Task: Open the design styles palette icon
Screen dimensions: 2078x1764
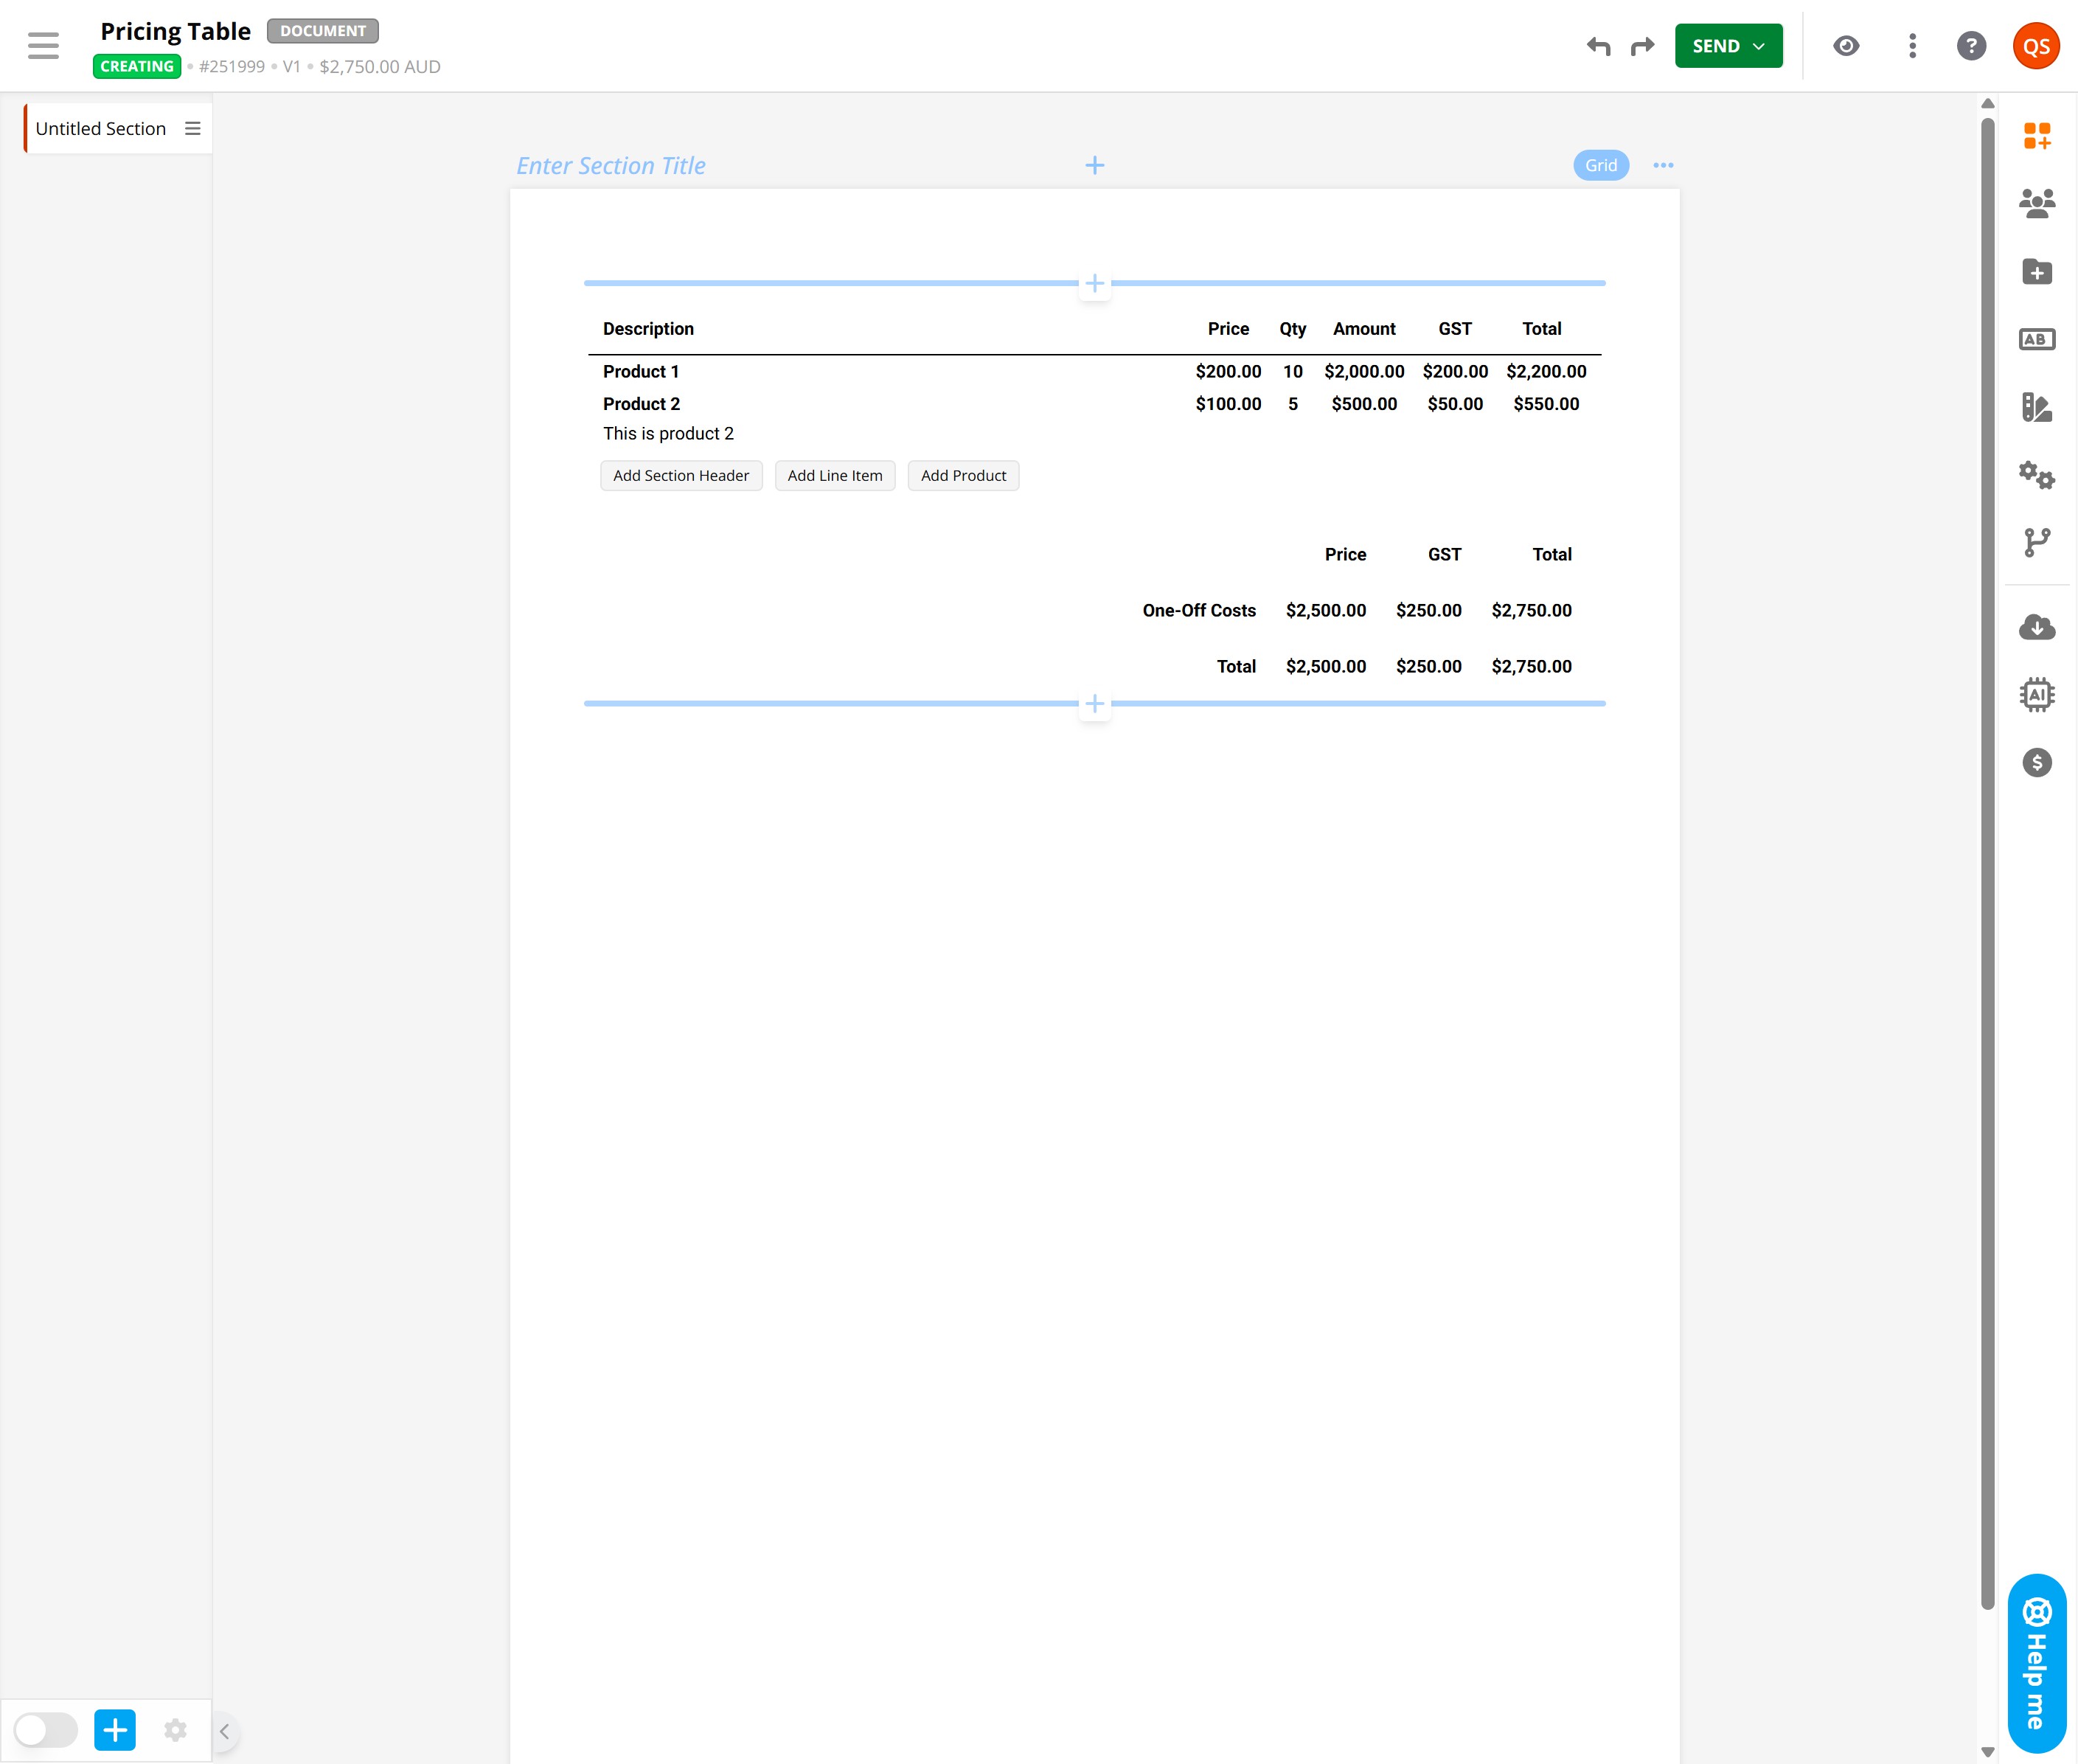Action: 2036,407
